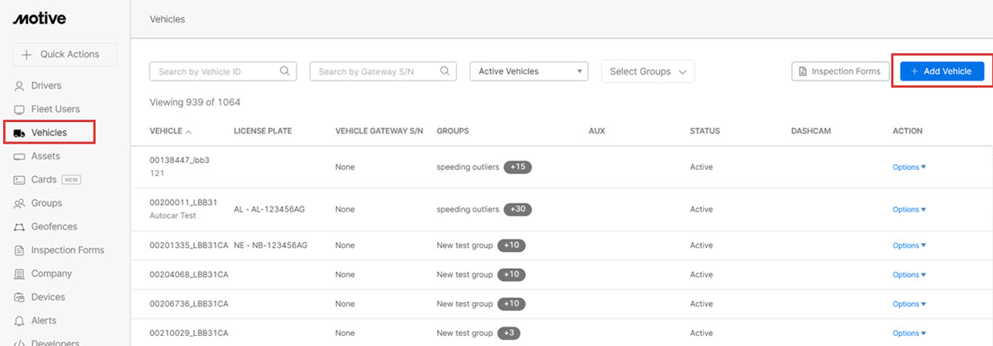The height and width of the screenshot is (346, 993).
Task: Click the Autocar Test subtitle text
Action: tap(172, 215)
